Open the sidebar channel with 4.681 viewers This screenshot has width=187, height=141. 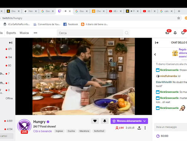[8, 121]
